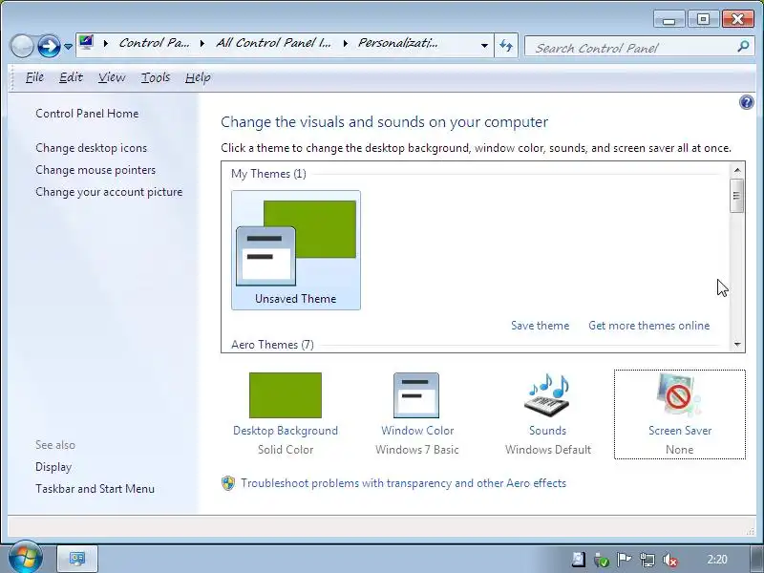Screen dimensions: 764x573
Task: Open the Help menu
Action: click(198, 77)
